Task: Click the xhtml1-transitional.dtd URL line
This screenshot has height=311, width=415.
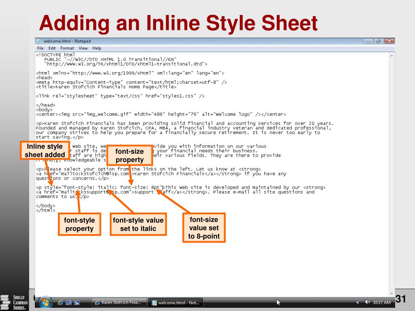Action: point(126,64)
